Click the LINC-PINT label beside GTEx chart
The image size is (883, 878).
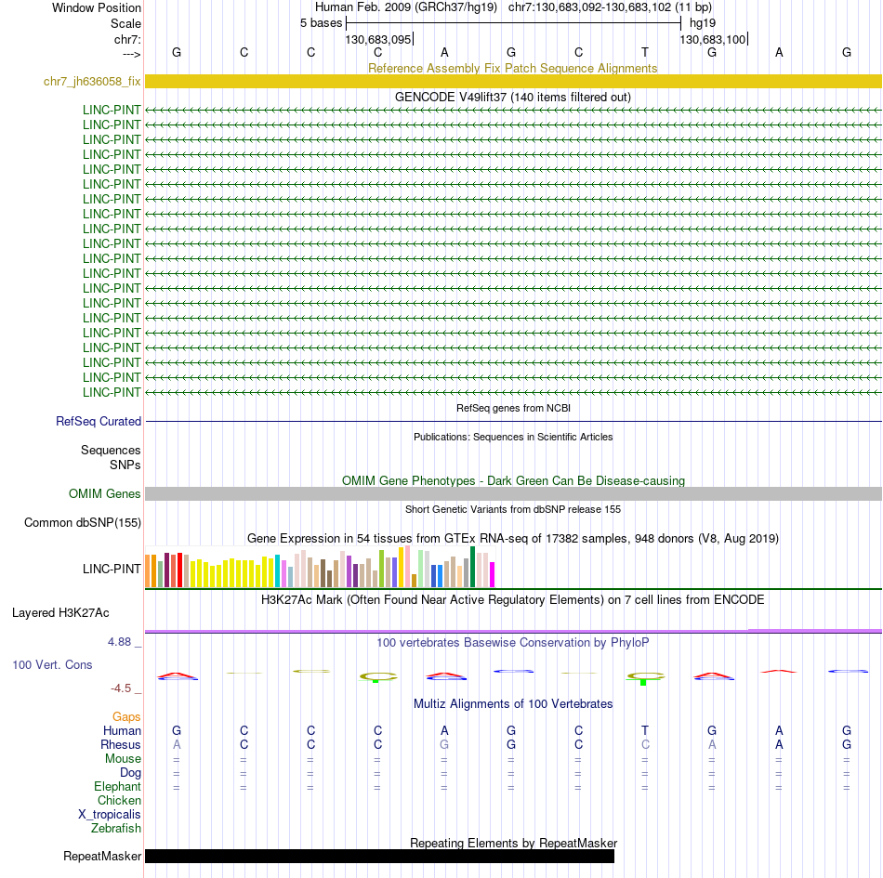(112, 569)
